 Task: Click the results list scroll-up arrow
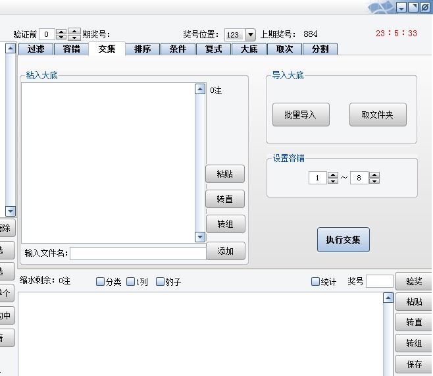[x=388, y=298]
